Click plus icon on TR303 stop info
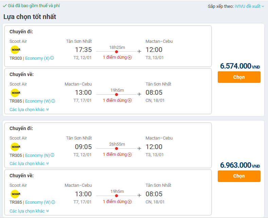 click(x=130, y=58)
